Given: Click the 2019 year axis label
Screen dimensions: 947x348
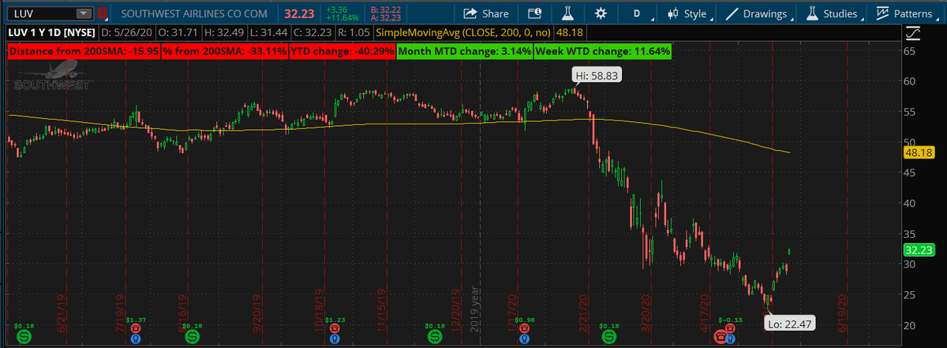Looking at the screenshot, I should click(476, 309).
